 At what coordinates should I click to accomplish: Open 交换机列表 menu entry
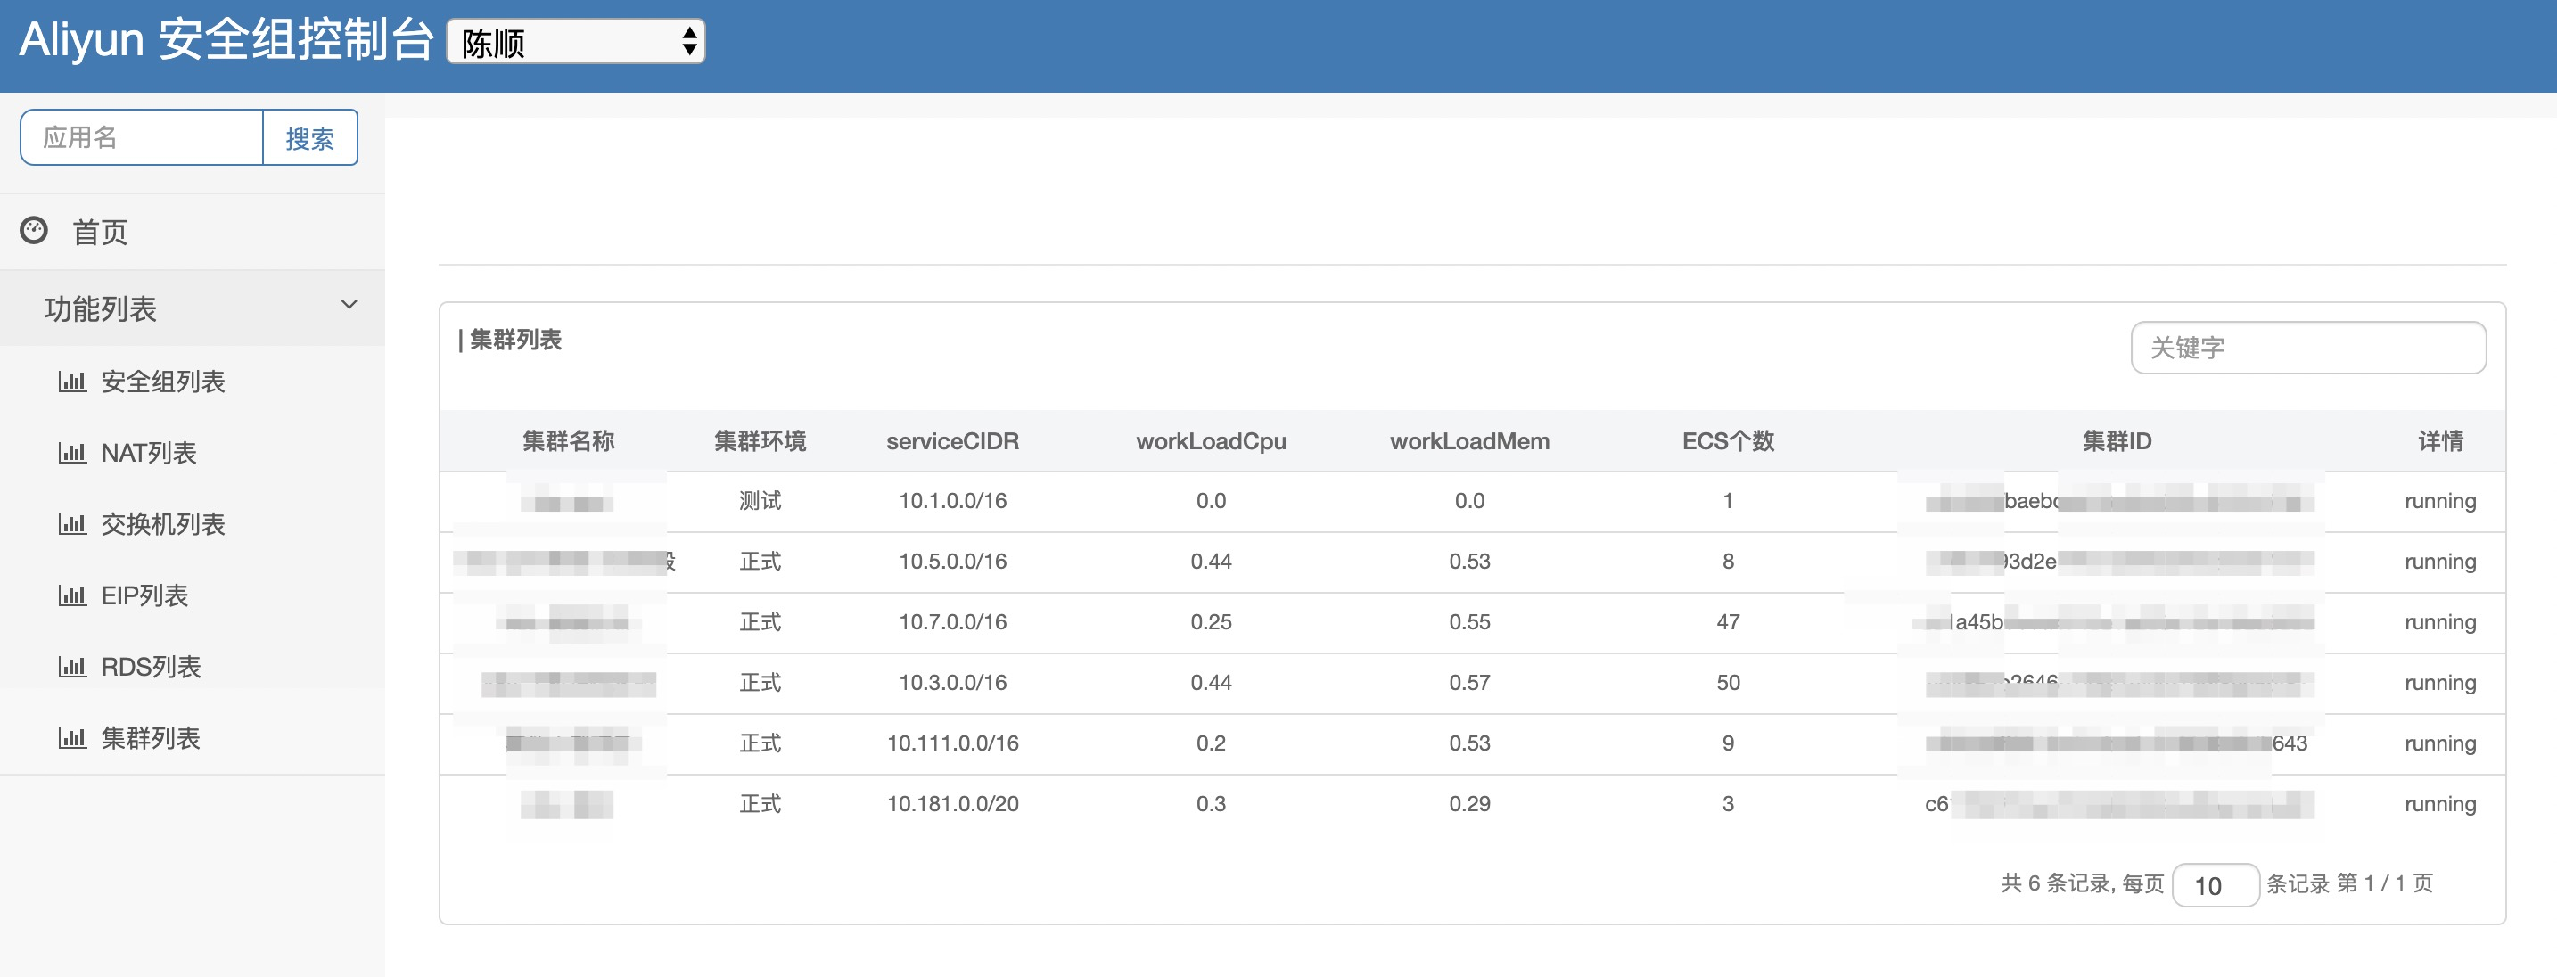[163, 524]
